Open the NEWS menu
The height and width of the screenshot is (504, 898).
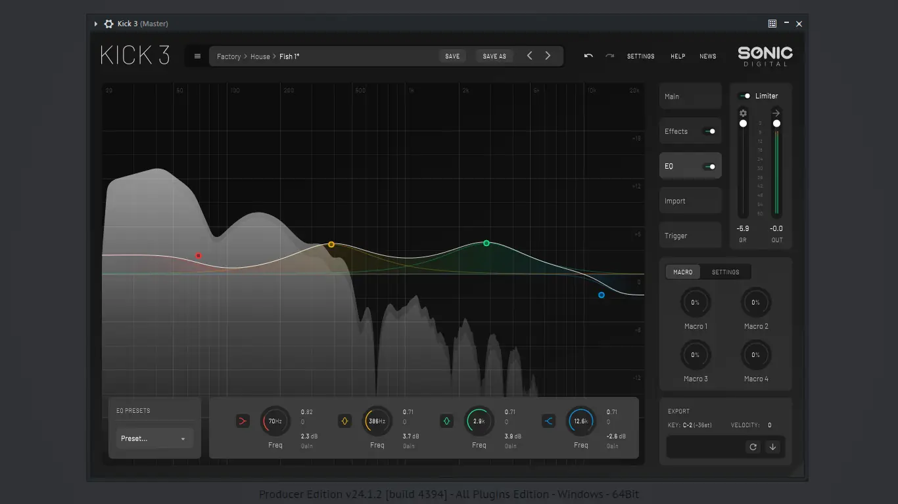click(708, 56)
